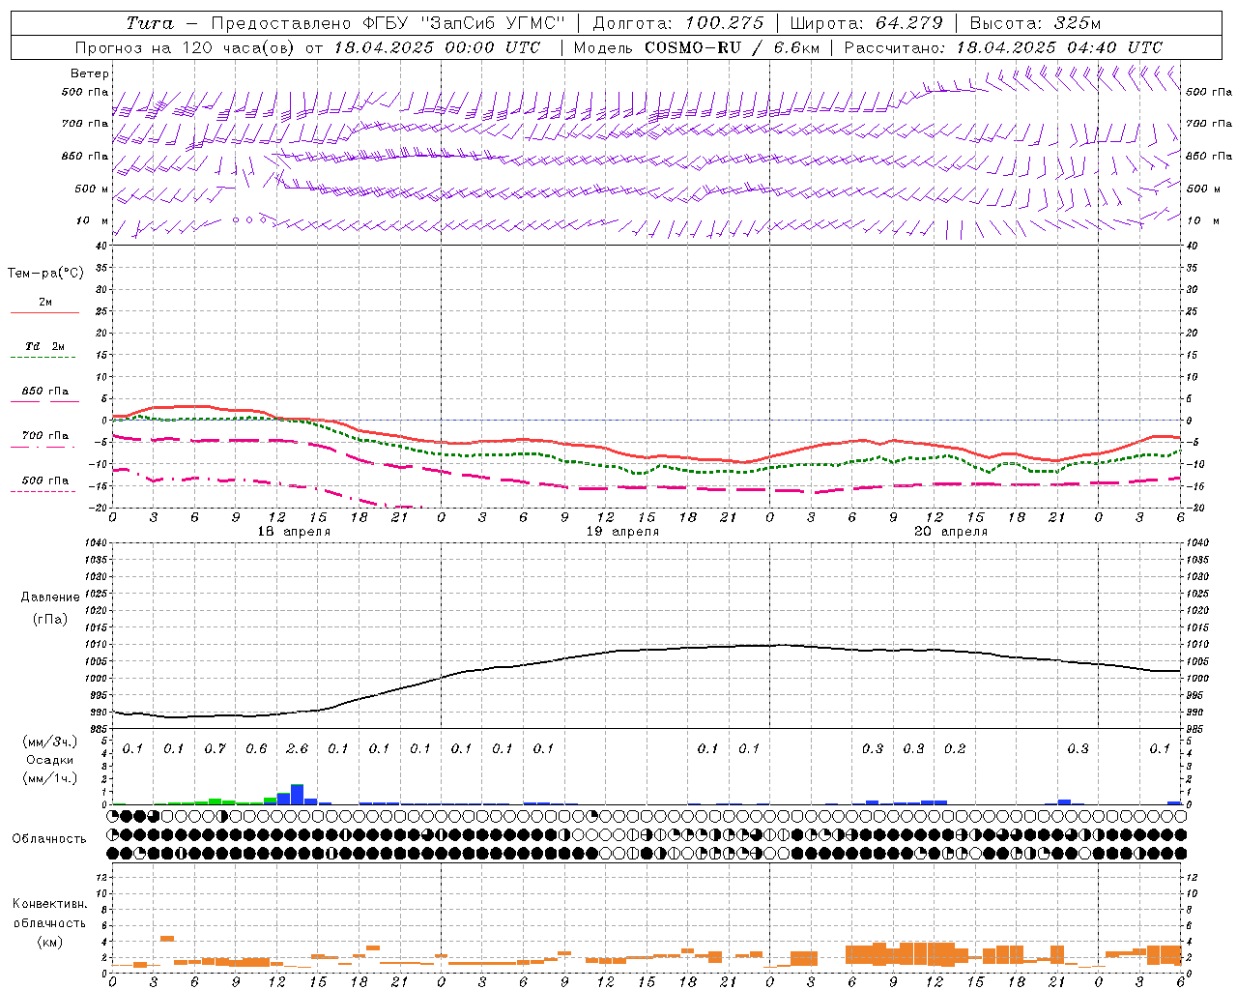Click the "(мм/3ч.)" precipitation unit label
Image resolution: width=1237 pixels, height=990 pixels.
[x=49, y=742]
